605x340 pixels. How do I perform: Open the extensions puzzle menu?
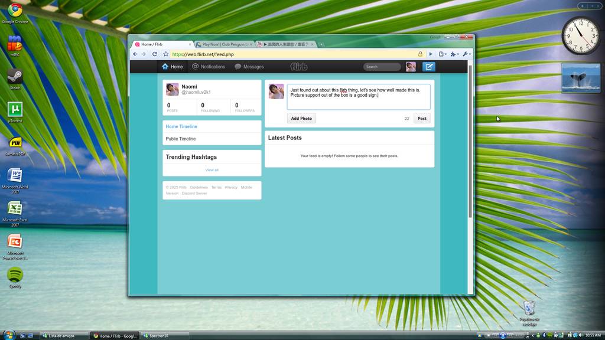pyautogui.click(x=454, y=54)
